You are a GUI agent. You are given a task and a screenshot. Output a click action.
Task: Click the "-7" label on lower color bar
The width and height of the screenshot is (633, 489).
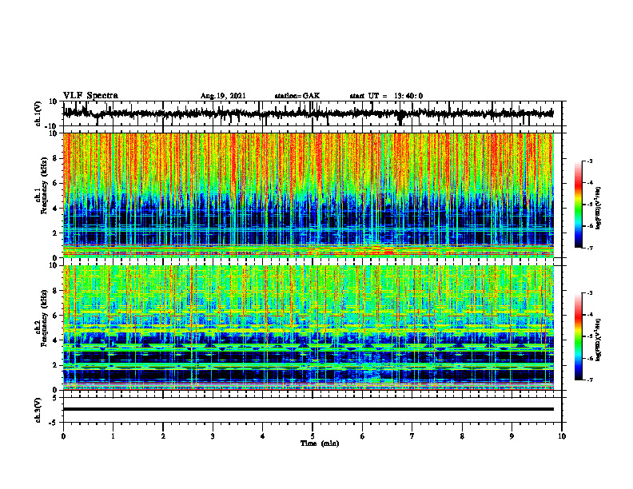pos(589,380)
